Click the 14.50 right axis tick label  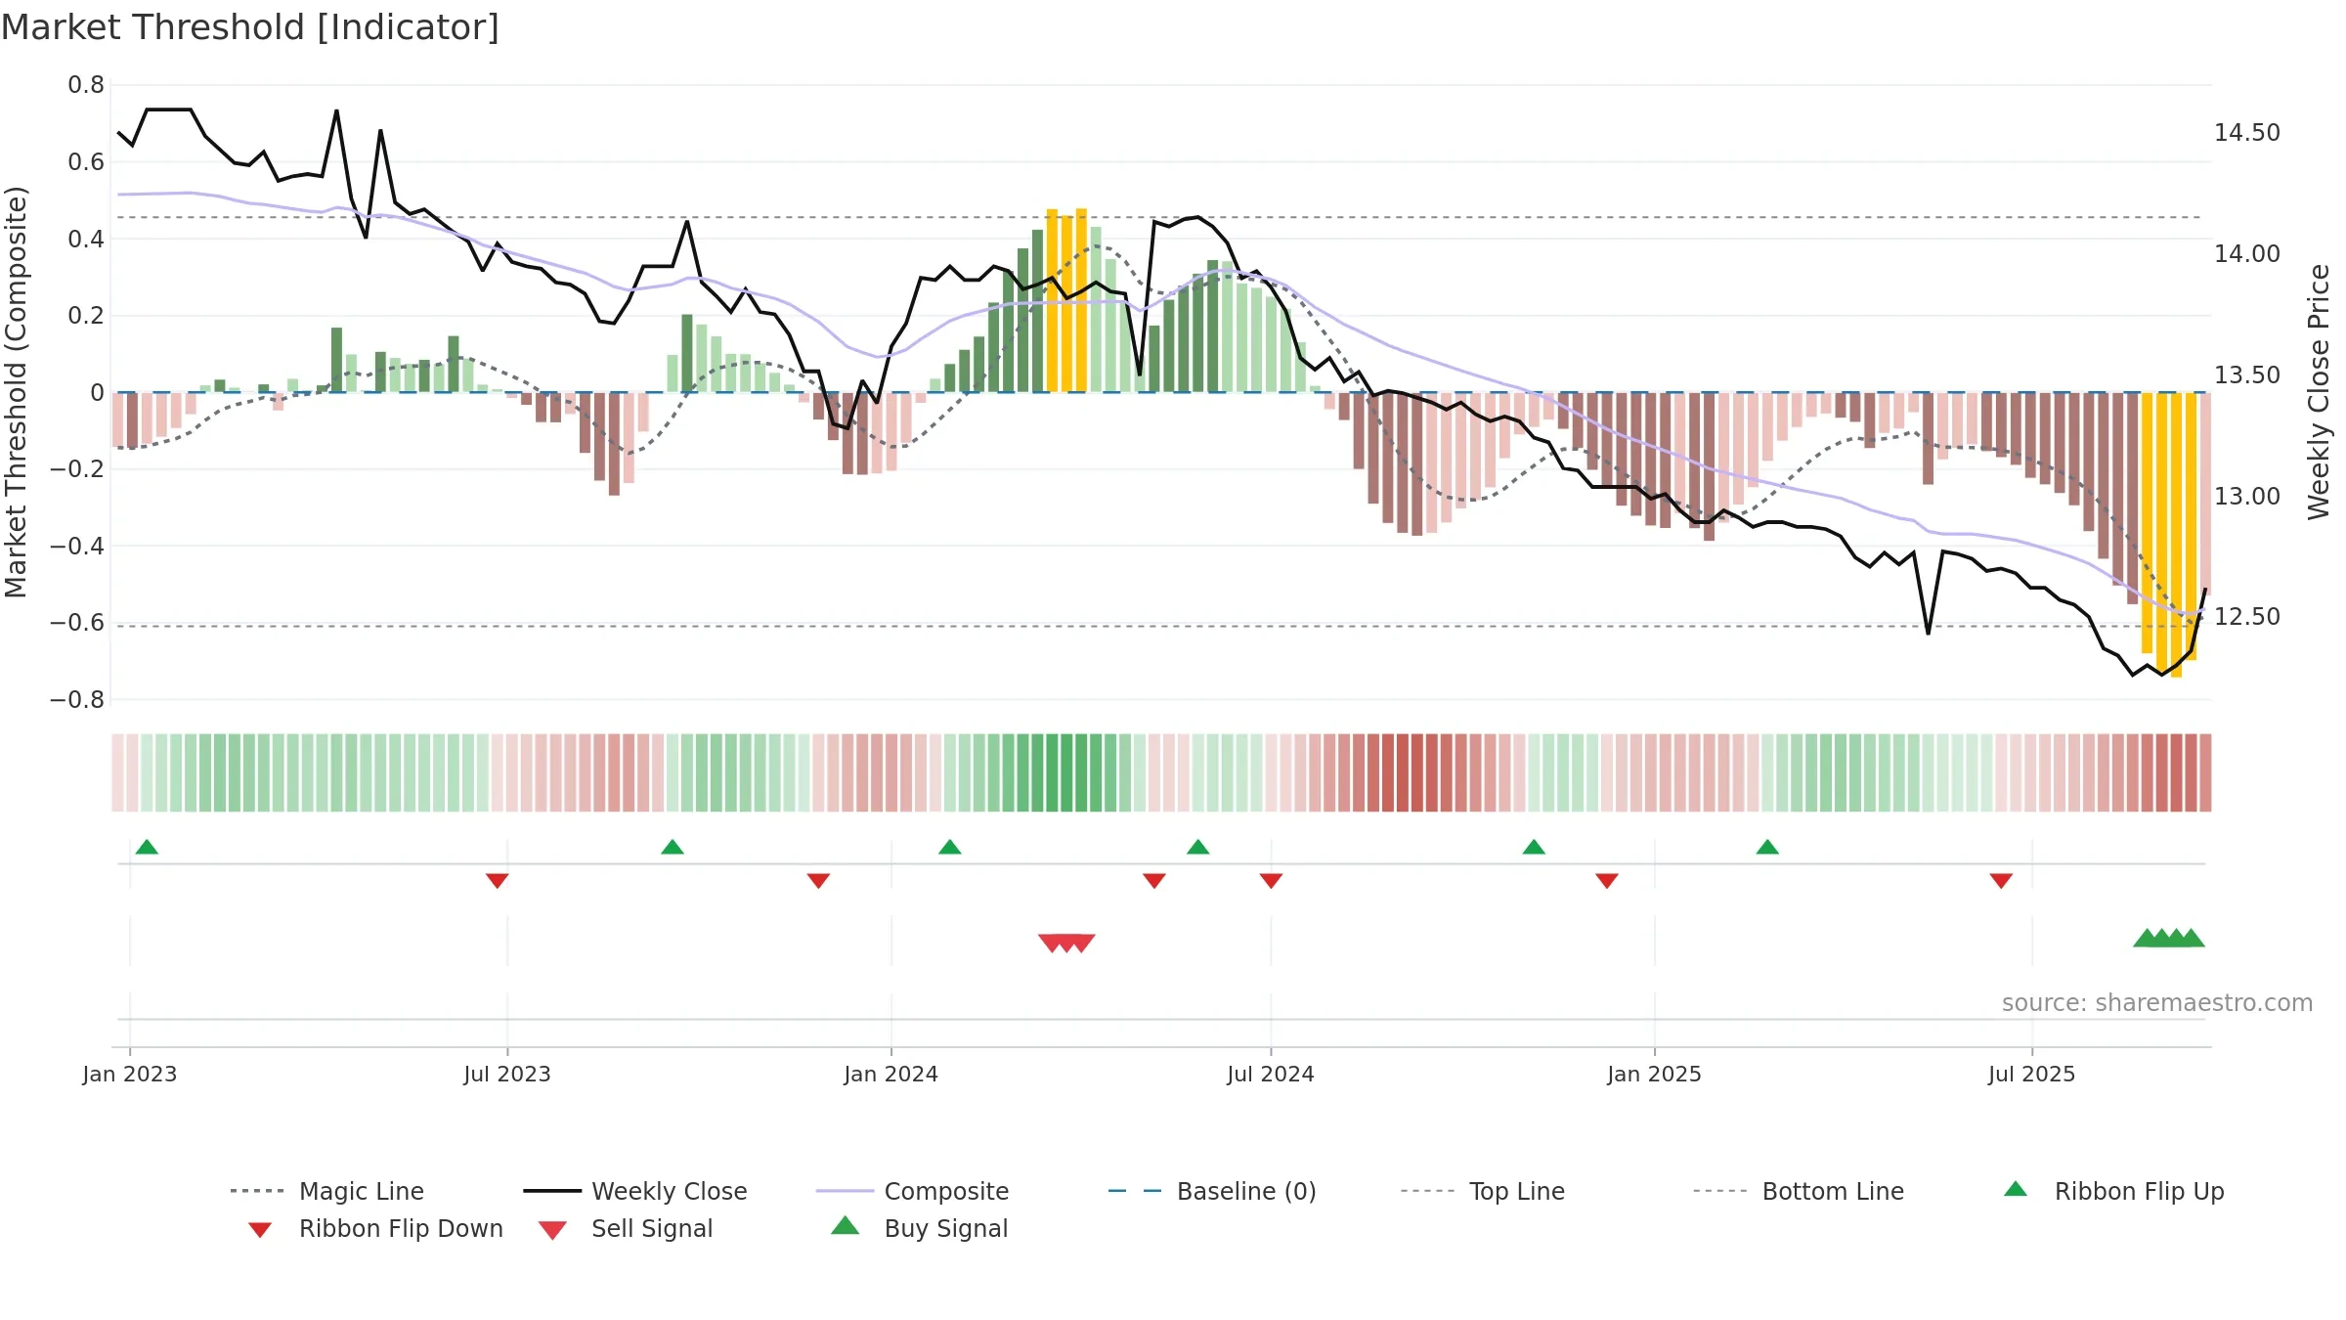point(2247,133)
